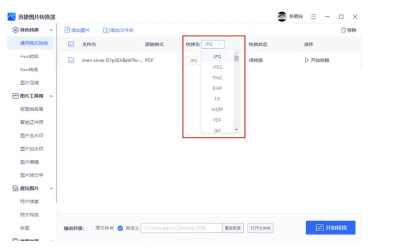
Task: Click the format list scrollbar down arrow
Action: pos(236,129)
